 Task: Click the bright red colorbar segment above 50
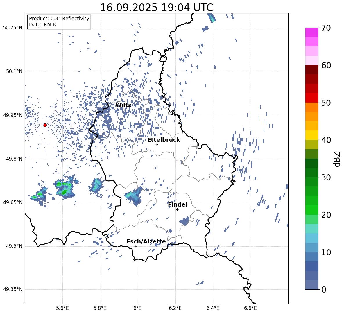coord(311,98)
